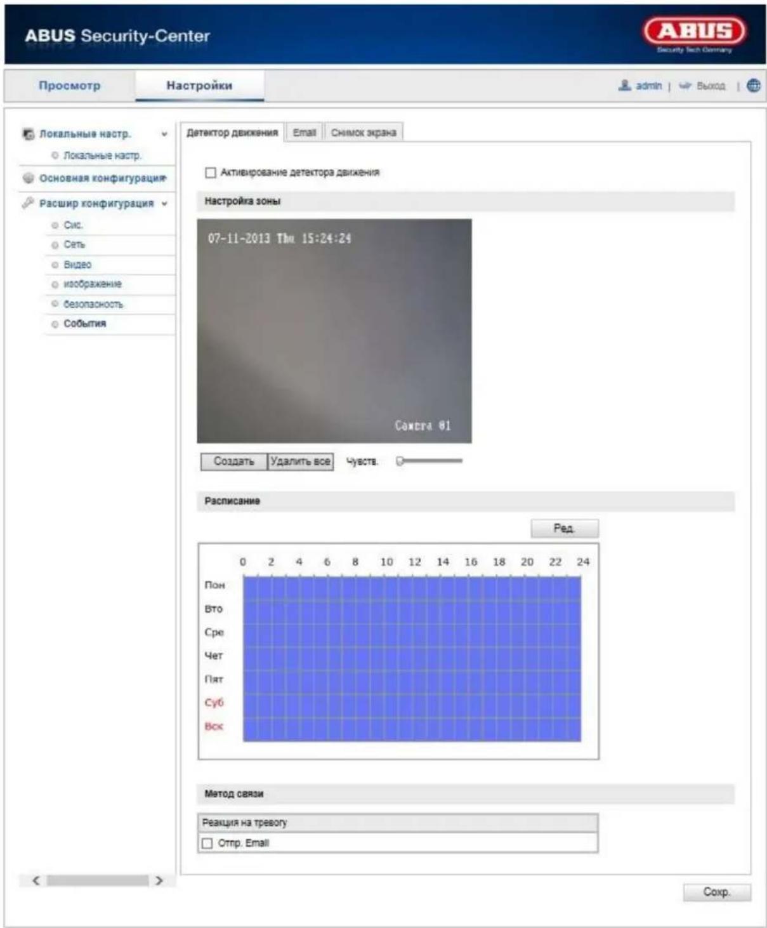Click the ABUS logo in the header

coord(695,35)
